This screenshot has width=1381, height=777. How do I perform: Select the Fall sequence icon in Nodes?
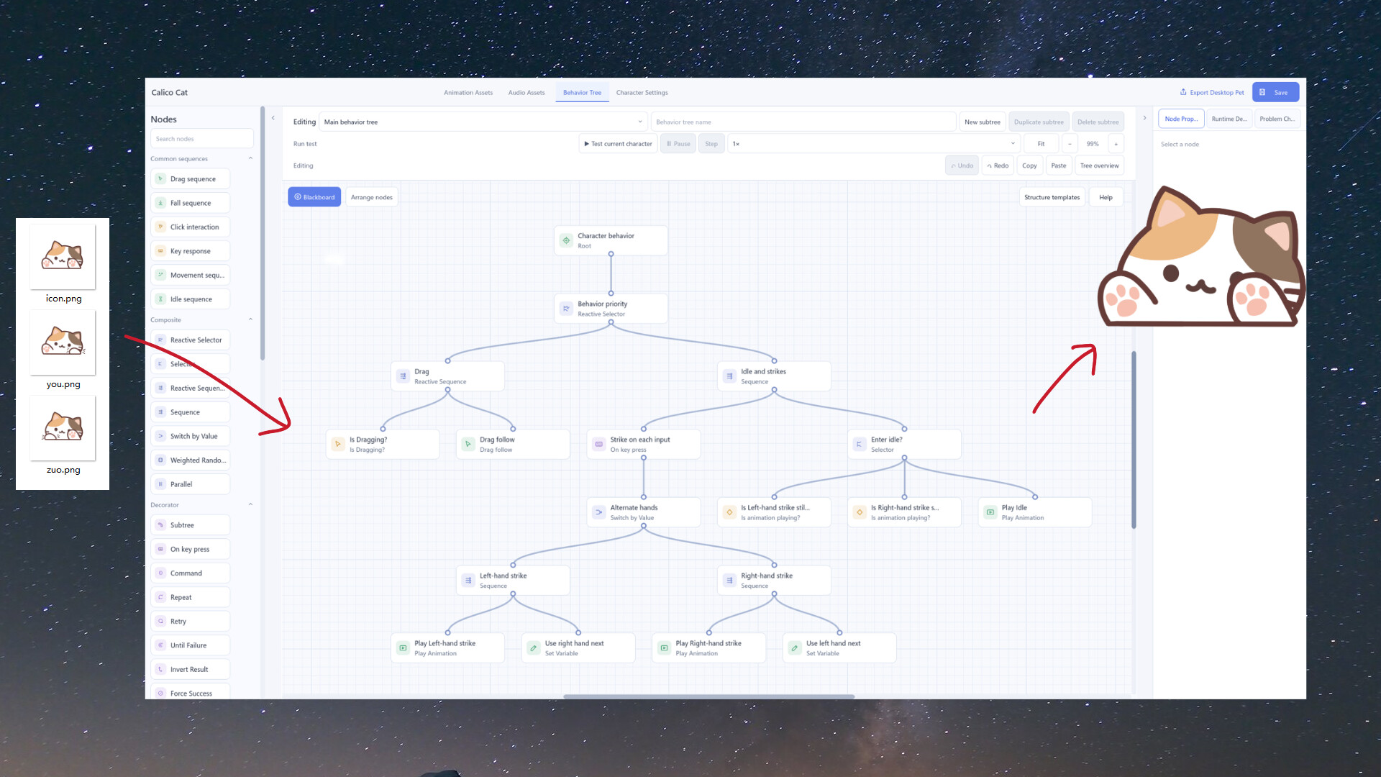pos(160,203)
